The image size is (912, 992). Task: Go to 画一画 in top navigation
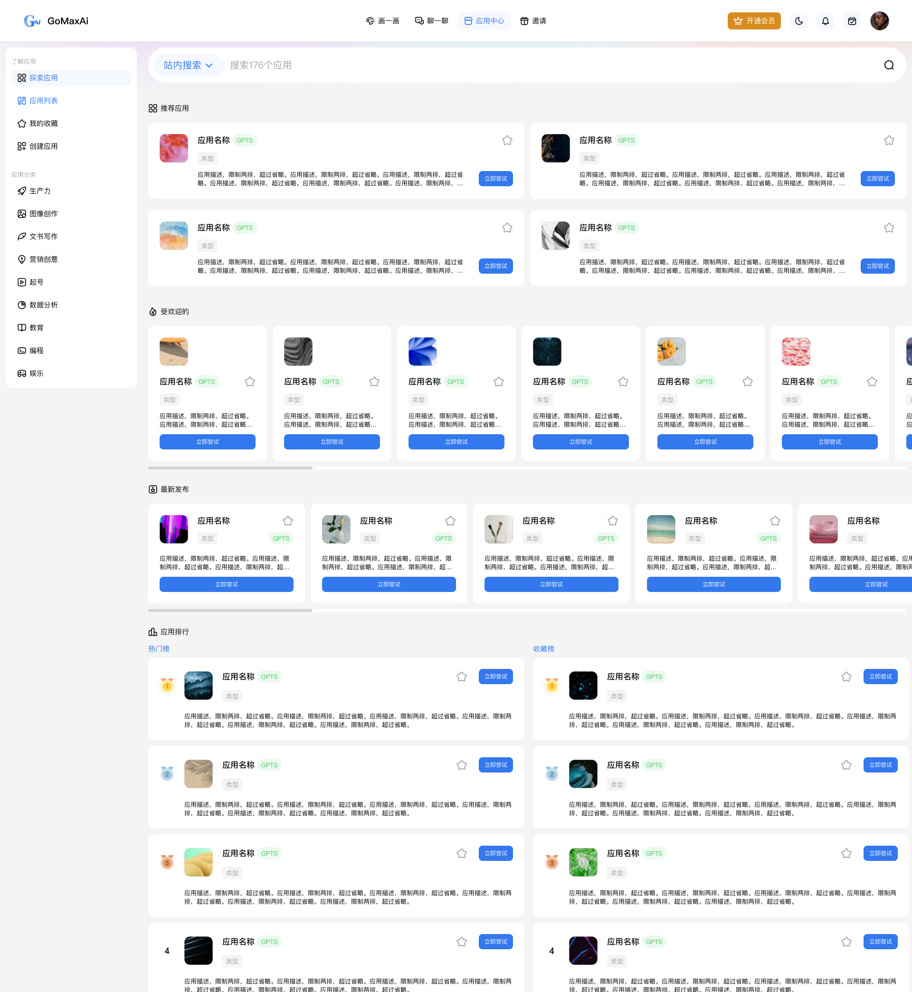(x=382, y=21)
